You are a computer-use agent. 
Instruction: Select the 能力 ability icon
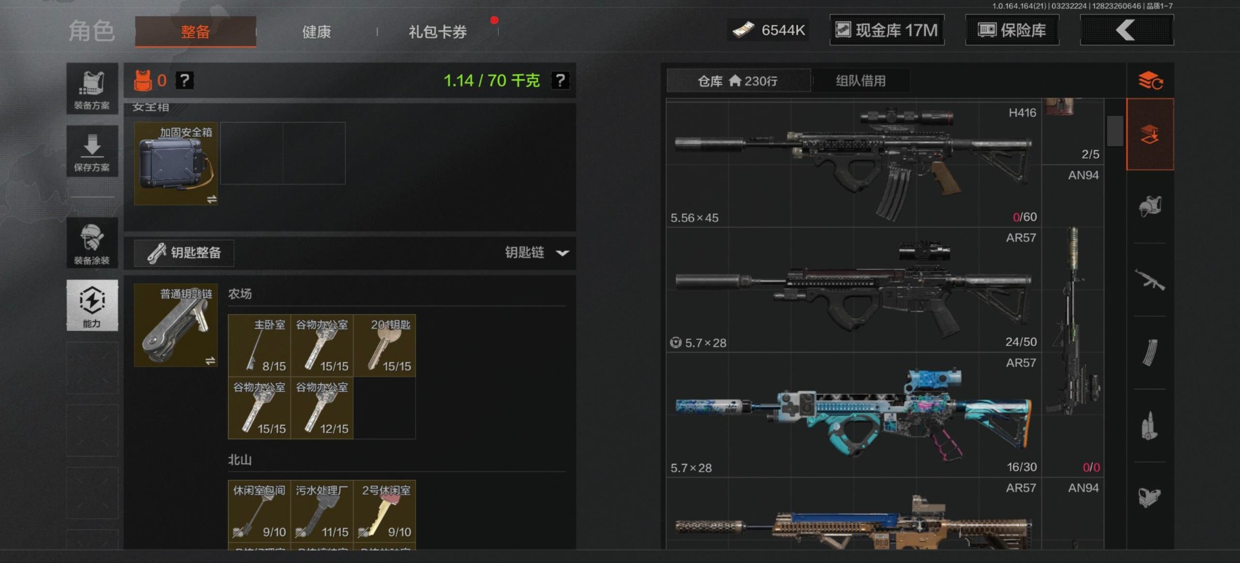click(x=92, y=305)
